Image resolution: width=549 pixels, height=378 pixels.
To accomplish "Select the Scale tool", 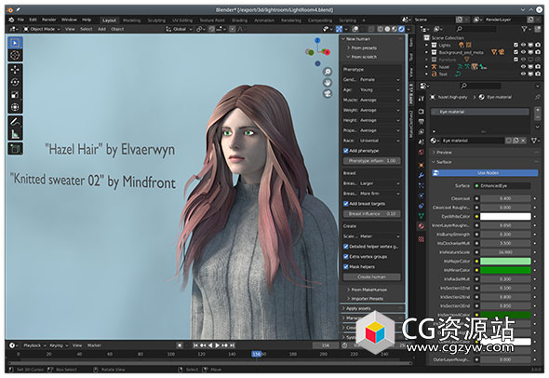I will pyautogui.click(x=15, y=95).
